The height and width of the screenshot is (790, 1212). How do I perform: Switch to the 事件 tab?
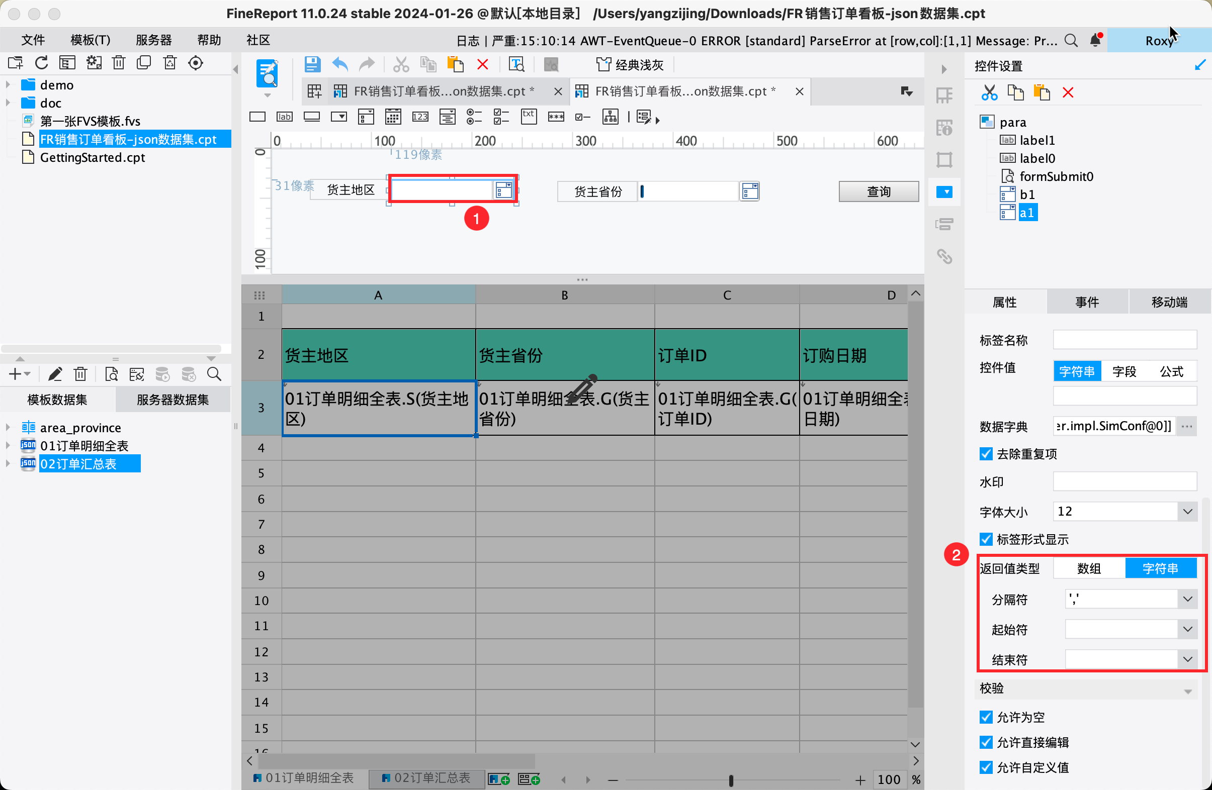click(1087, 303)
